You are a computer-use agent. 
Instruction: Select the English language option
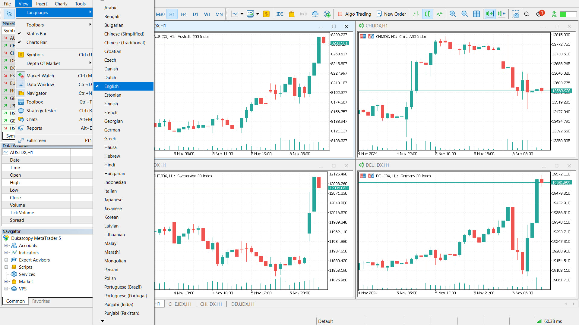pyautogui.click(x=124, y=86)
